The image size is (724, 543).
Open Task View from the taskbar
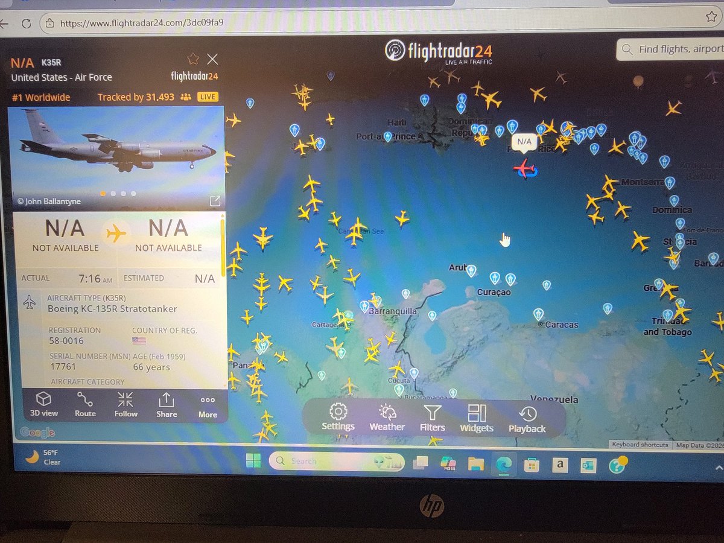click(x=421, y=462)
